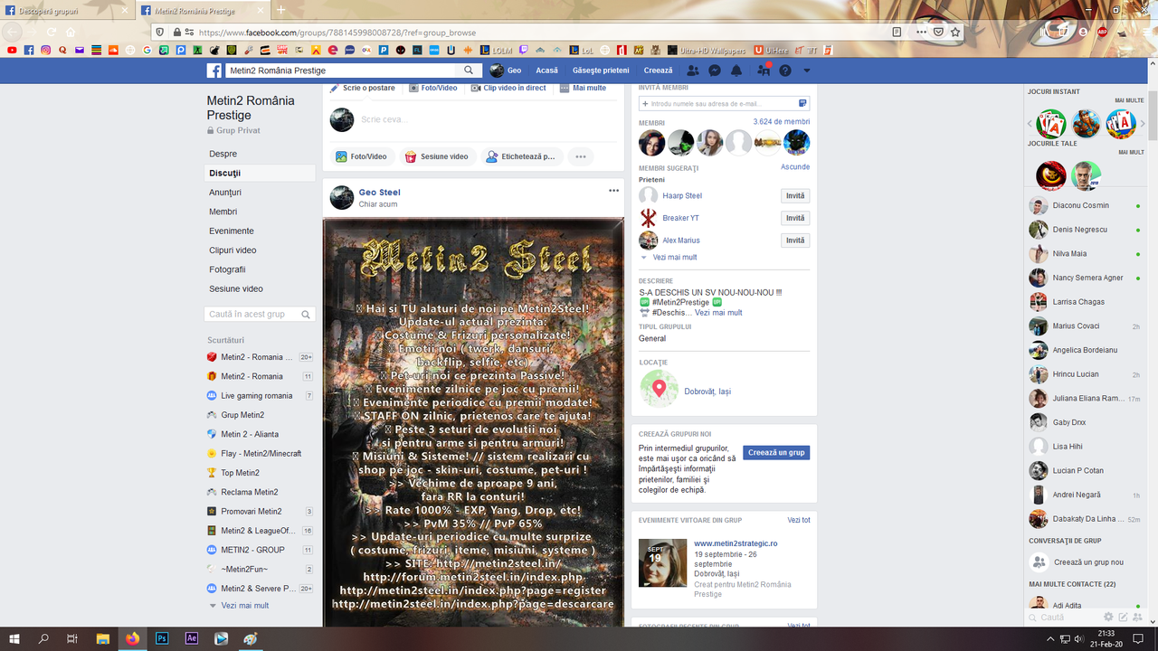Click the Firefox Home button
The height and width of the screenshot is (651, 1158).
tap(70, 32)
